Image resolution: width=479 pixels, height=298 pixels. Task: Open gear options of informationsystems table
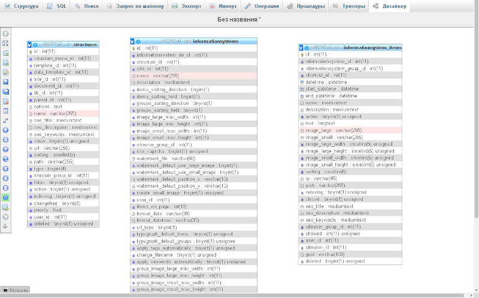coord(138,41)
